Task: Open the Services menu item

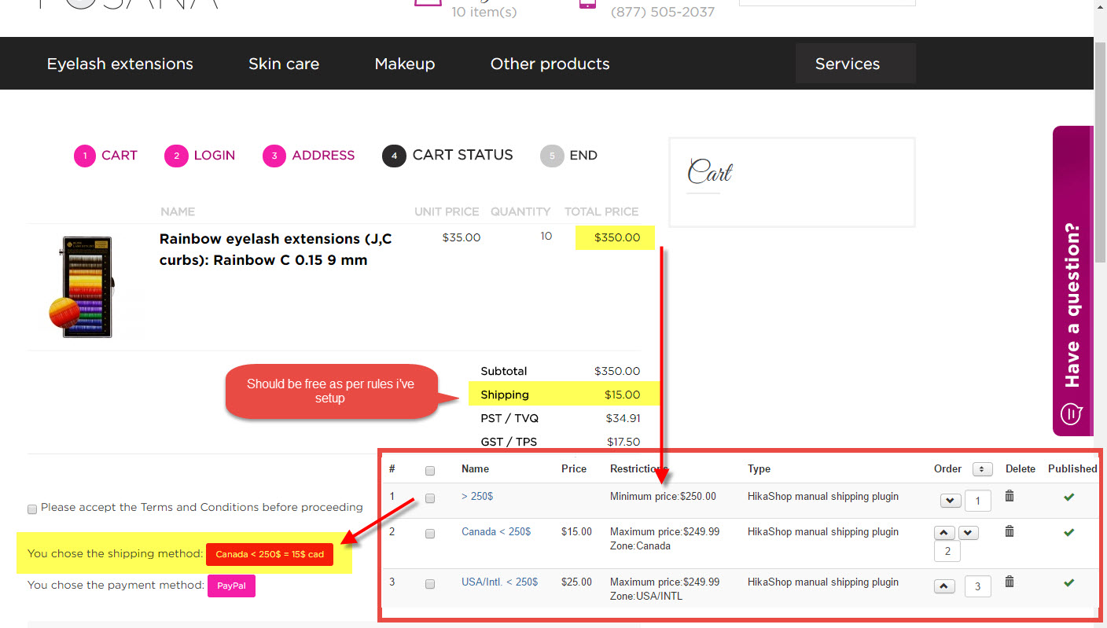Action: pyautogui.click(x=848, y=64)
